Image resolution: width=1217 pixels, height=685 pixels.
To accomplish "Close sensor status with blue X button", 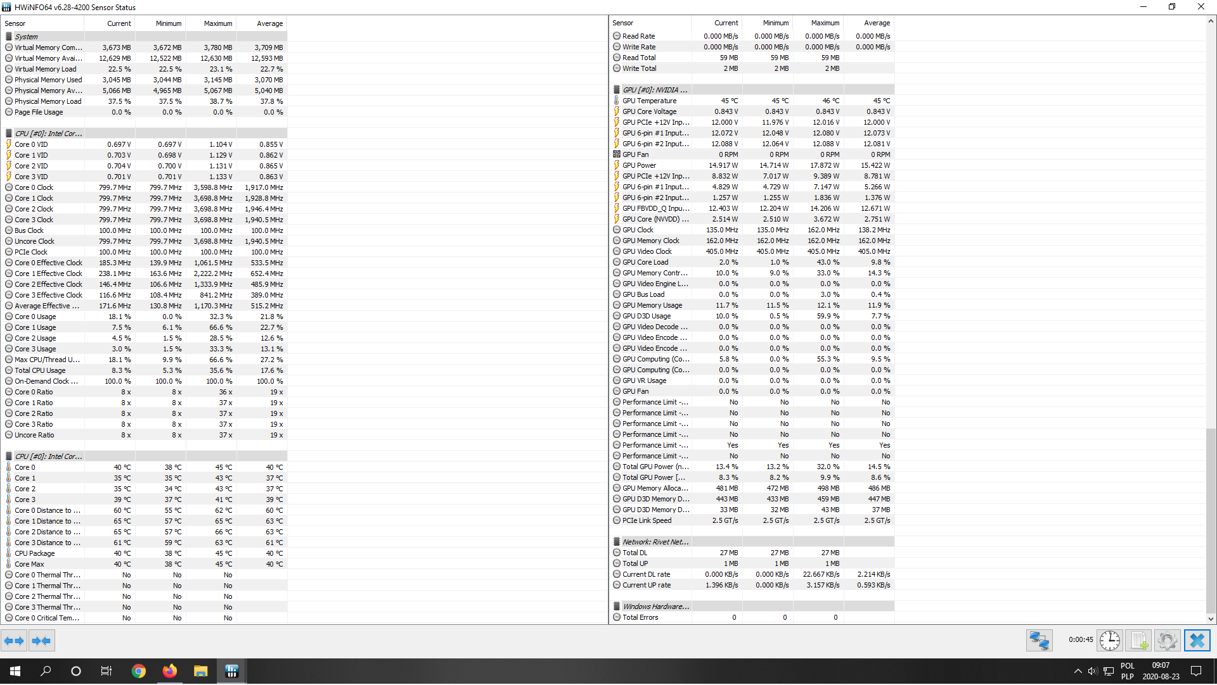I will (1197, 641).
